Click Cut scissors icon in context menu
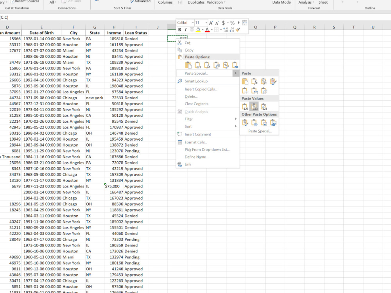This screenshot has width=391, height=293. coord(179,43)
